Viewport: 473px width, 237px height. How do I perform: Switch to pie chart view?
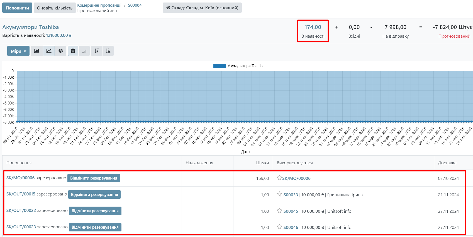pyautogui.click(x=61, y=51)
